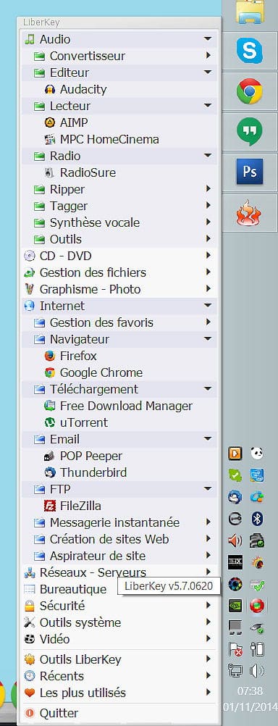Open Gestion des fichiers category
Image resolution: width=278 pixels, height=726 pixels.
coord(119,272)
